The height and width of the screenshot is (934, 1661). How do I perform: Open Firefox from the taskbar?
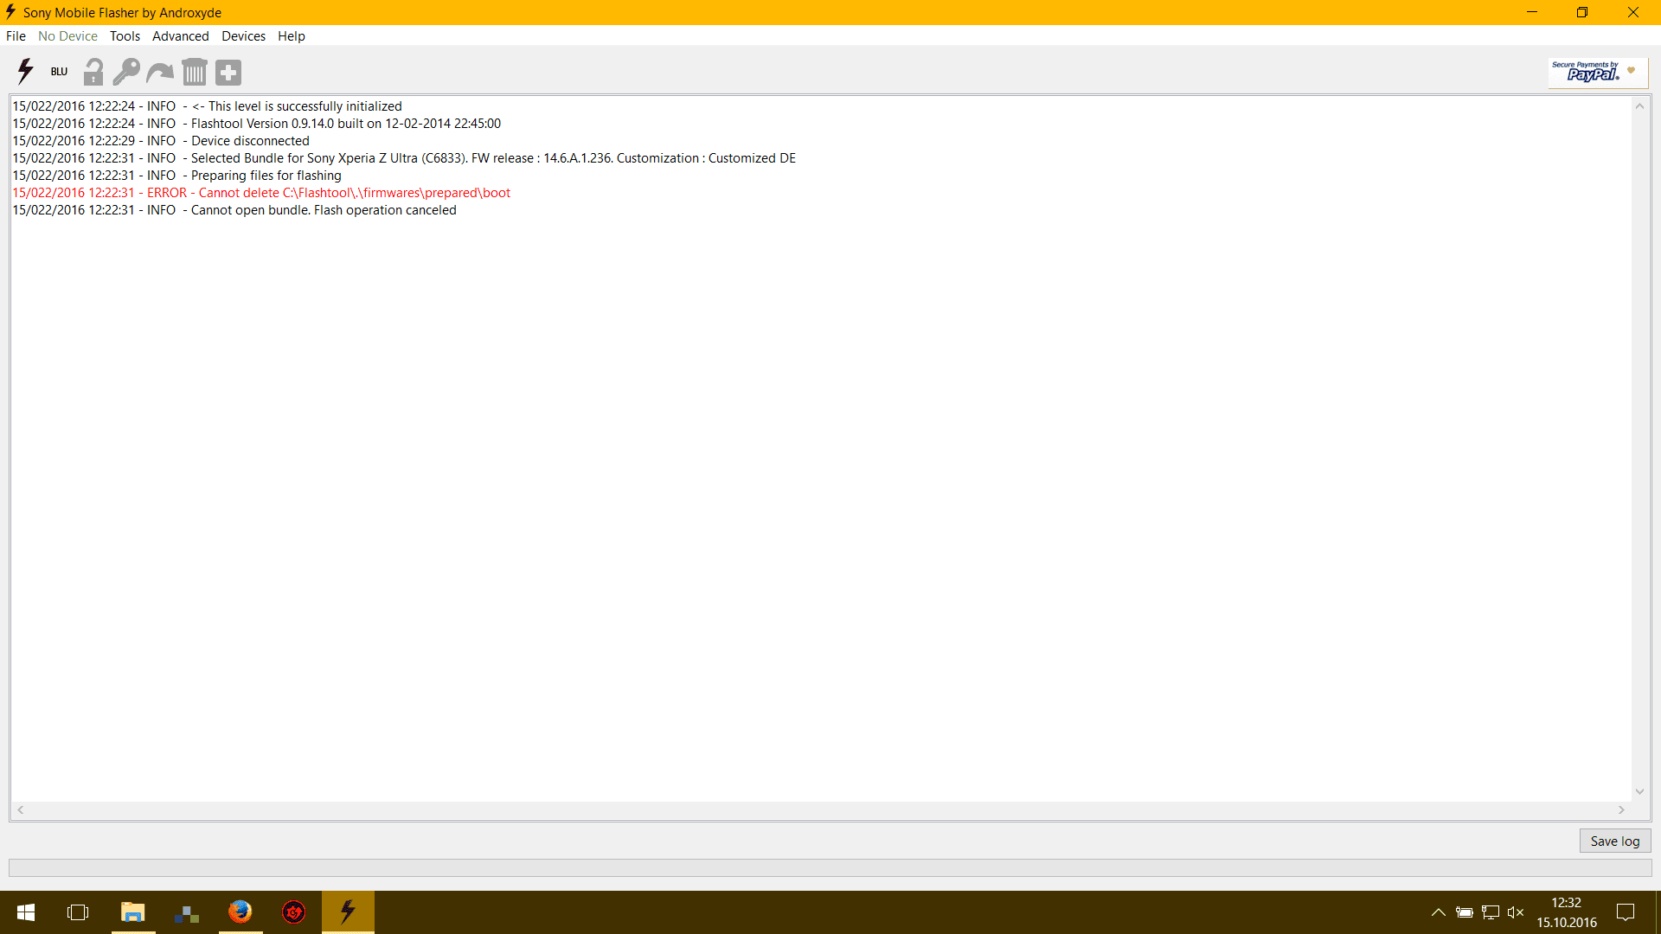(x=240, y=912)
